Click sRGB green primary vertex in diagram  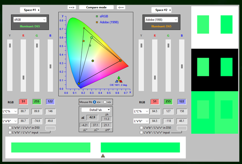tap(92, 37)
